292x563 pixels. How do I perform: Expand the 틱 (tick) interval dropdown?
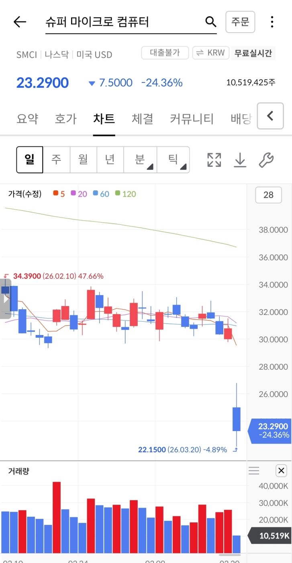[x=173, y=160]
